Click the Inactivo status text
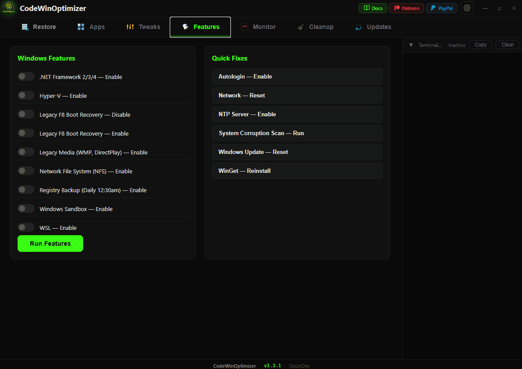Screen dimensions: 522x369 [457, 45]
